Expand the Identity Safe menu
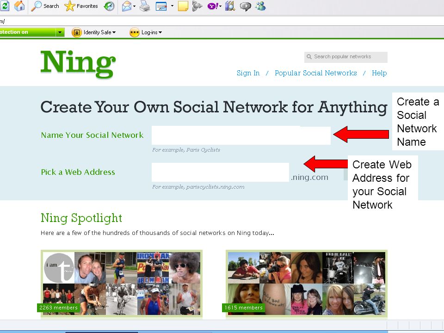The width and height of the screenshot is (444, 333). tap(100, 32)
